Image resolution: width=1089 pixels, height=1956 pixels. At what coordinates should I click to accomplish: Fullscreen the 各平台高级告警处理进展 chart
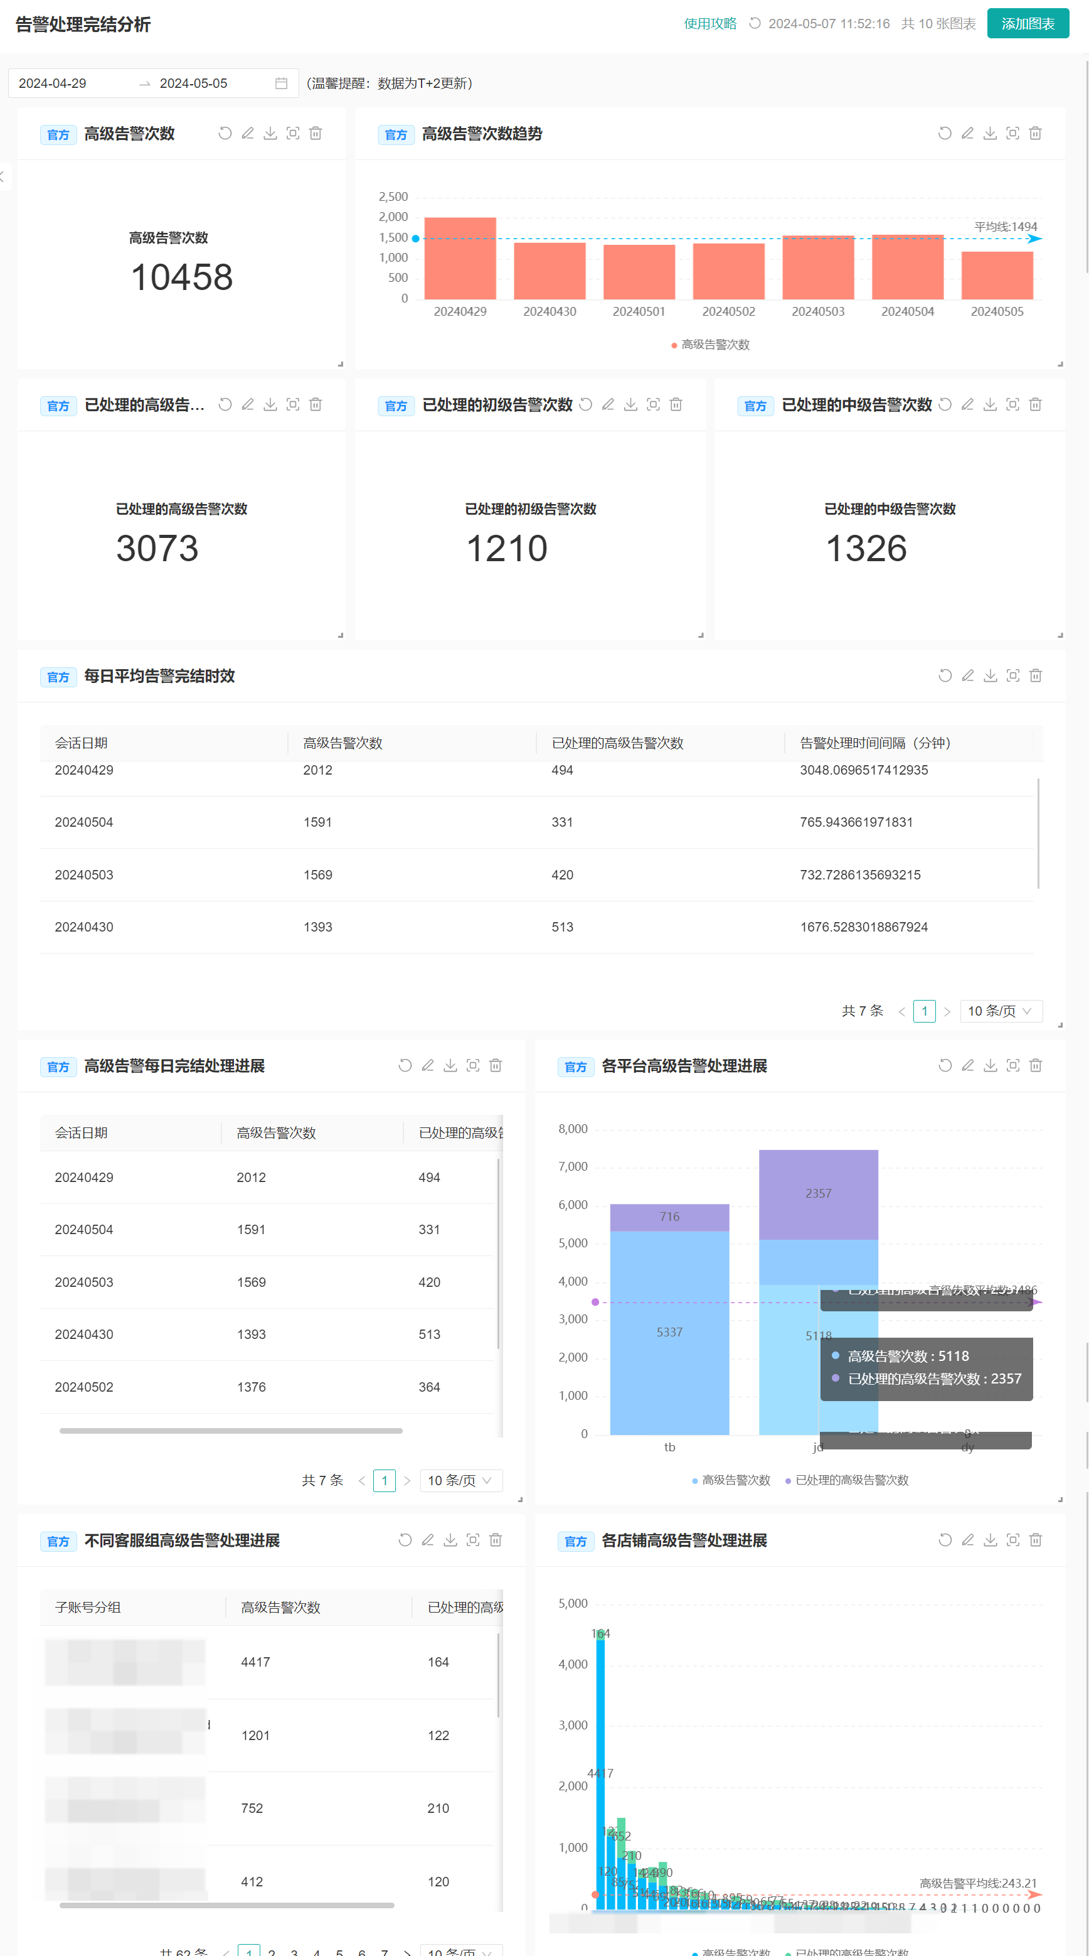coord(1012,1065)
